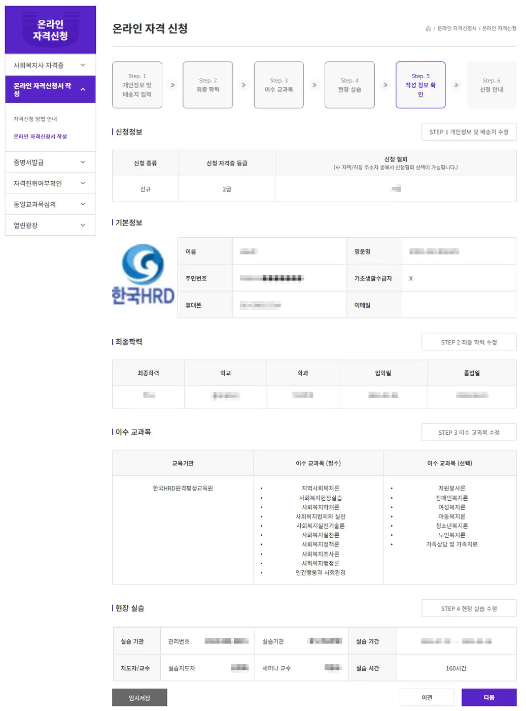This screenshot has width=526, height=711.
Task: Click 사회복지법제와 실천 course
Action: coord(321,516)
